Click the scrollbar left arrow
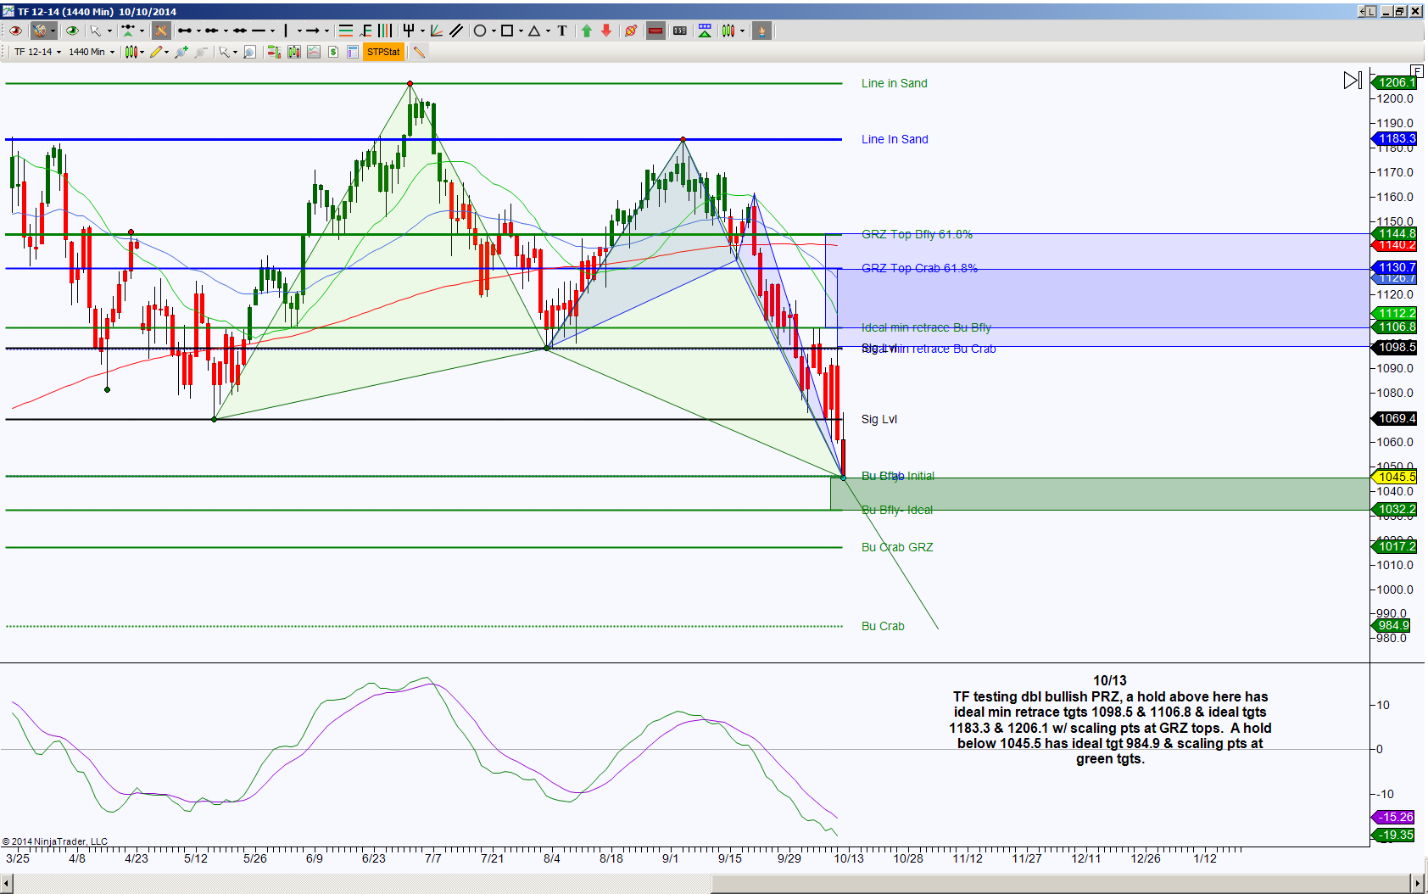The image size is (1428, 894). click(x=7, y=884)
